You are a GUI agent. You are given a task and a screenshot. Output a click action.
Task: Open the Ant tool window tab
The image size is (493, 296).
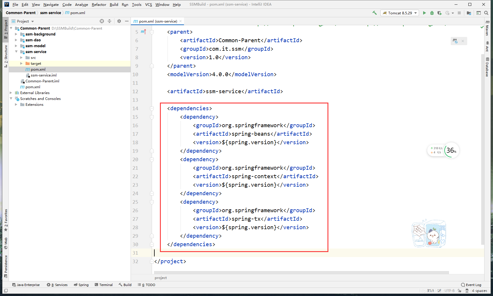pos(487,46)
